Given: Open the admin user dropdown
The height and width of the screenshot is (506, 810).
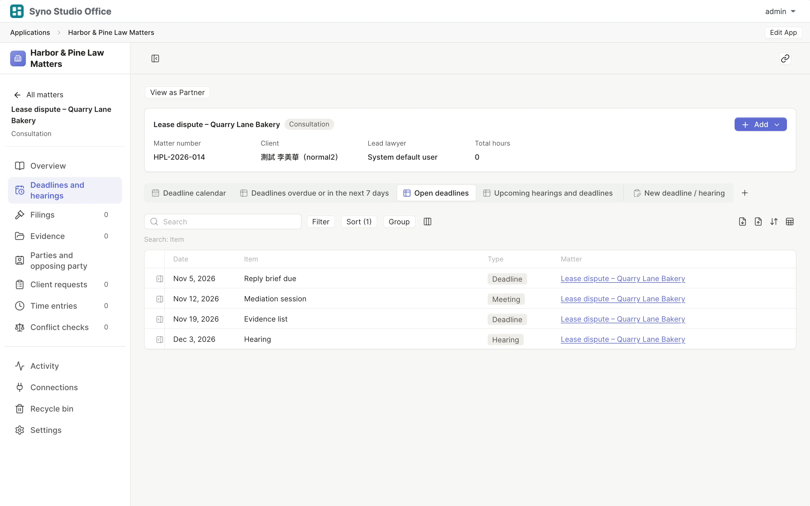Looking at the screenshot, I should tap(780, 11).
